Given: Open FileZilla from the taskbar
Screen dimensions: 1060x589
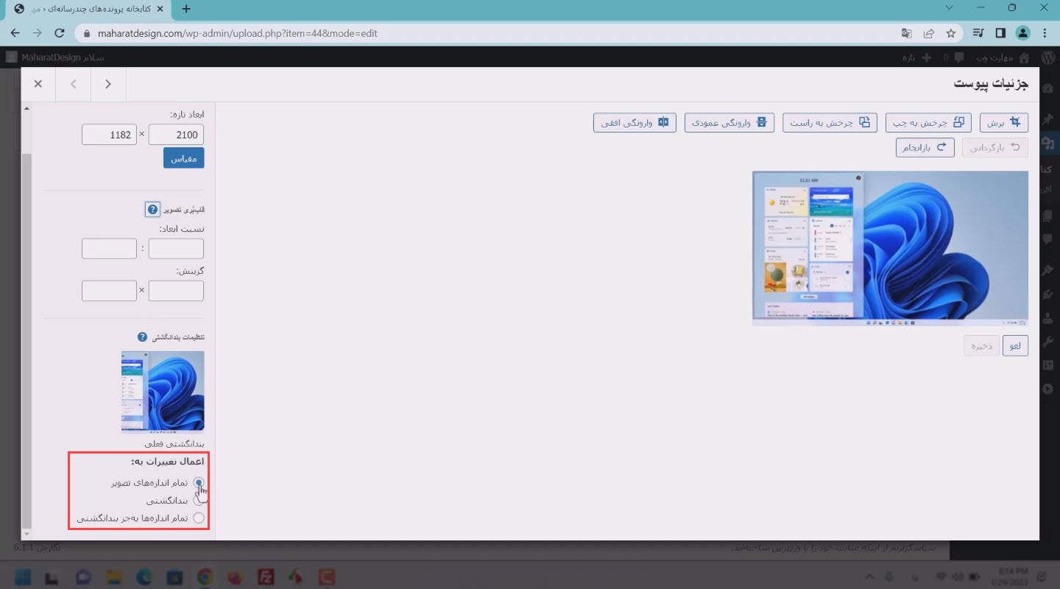Looking at the screenshot, I should (266, 576).
